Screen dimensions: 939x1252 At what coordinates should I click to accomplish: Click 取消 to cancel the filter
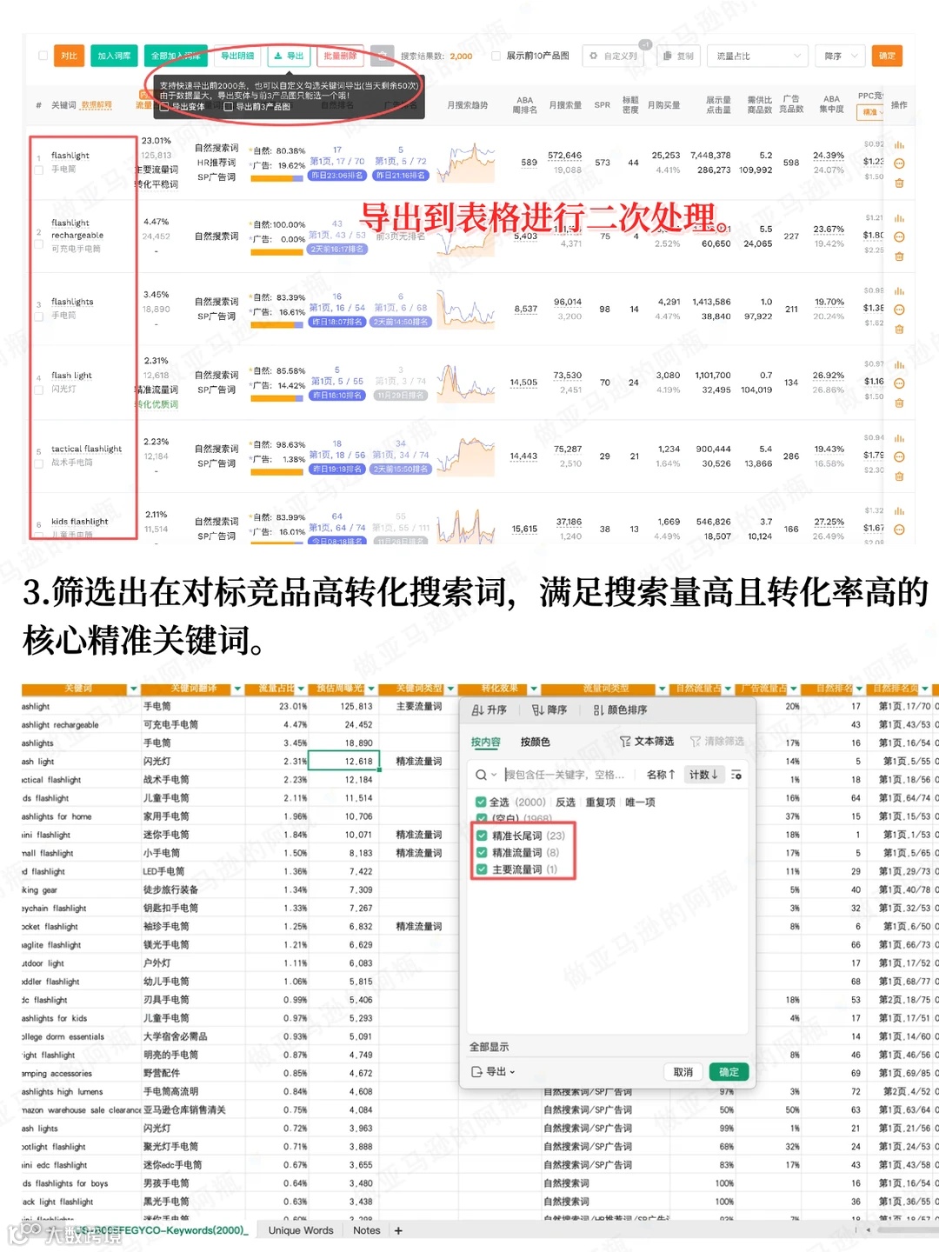[x=683, y=1072]
